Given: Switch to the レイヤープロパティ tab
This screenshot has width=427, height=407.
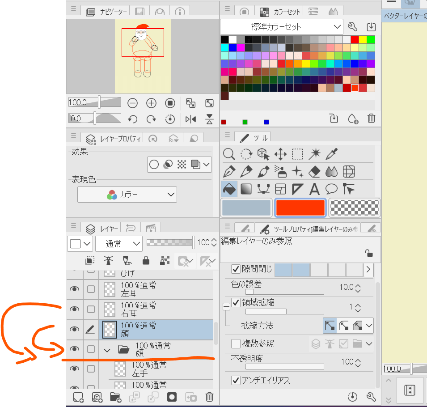Looking at the screenshot, I should point(112,139).
